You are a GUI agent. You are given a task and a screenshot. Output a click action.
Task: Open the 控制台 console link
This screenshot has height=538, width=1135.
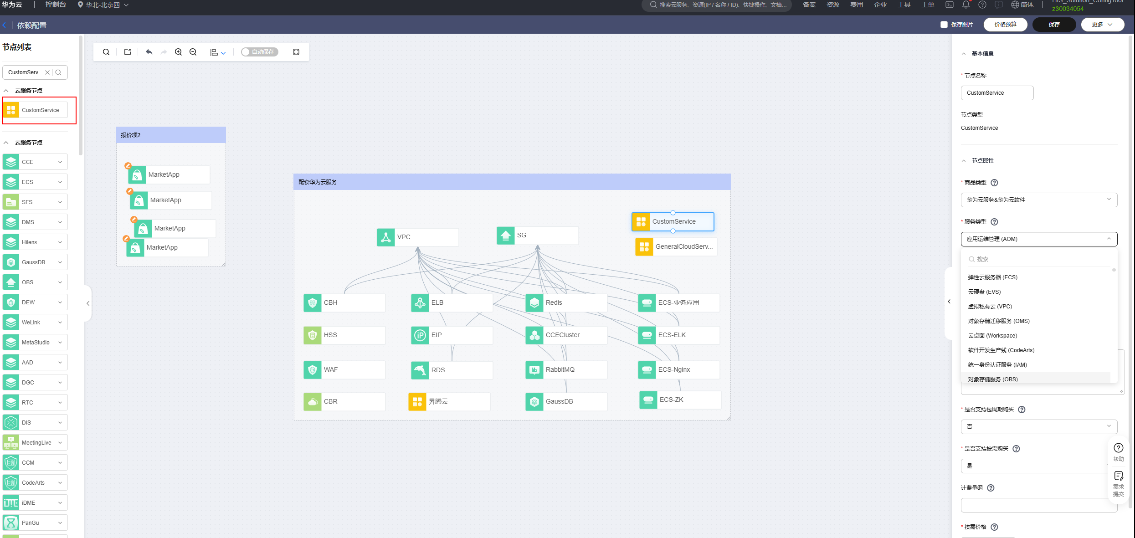pos(56,5)
